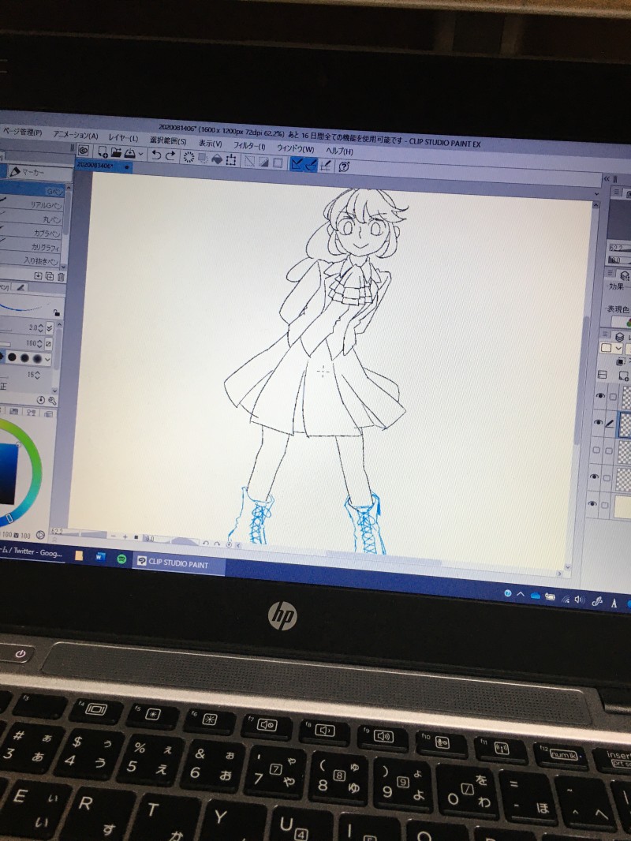Select リアルGペン sub tool

pos(32,205)
